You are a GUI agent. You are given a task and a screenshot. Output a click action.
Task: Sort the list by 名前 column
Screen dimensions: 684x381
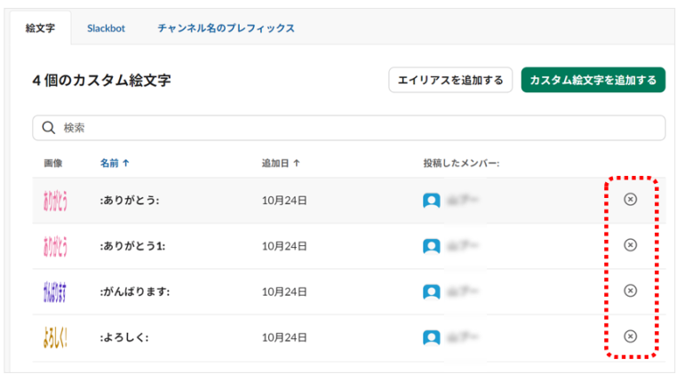115,163
